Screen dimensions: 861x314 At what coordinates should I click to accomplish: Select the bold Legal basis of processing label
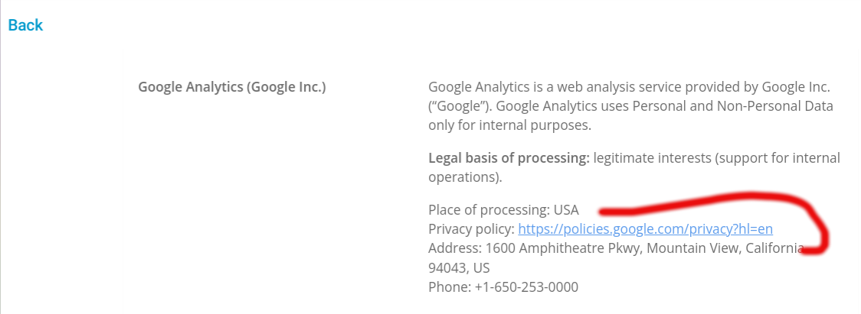(509, 158)
